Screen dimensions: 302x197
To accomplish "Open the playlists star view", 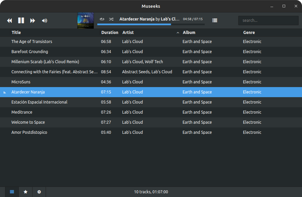I will pyautogui.click(x=26, y=192).
